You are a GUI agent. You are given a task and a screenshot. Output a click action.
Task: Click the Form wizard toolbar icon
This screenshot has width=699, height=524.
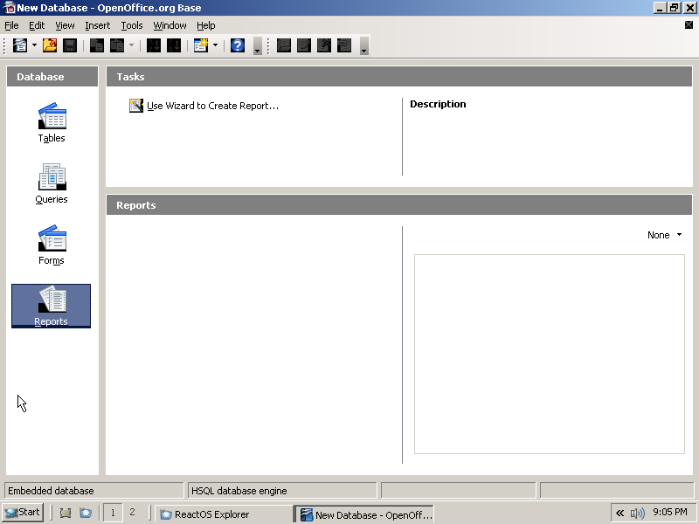point(201,45)
